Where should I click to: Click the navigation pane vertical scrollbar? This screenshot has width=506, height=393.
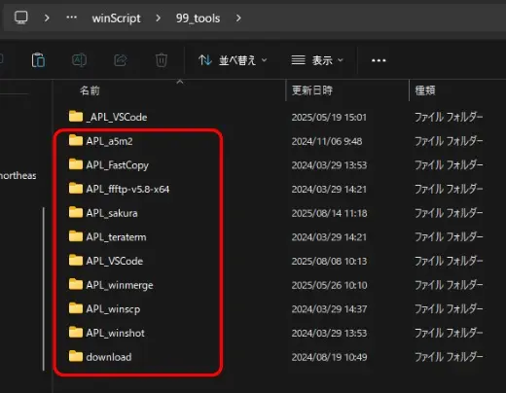[43, 289]
